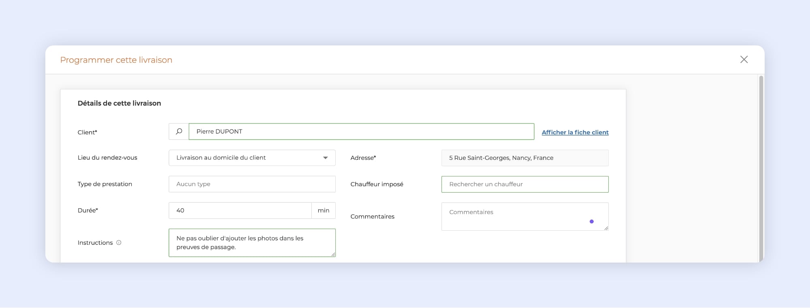The width and height of the screenshot is (810, 308).
Task: Click the dialog's vertical scrollbar
Action: point(761,168)
